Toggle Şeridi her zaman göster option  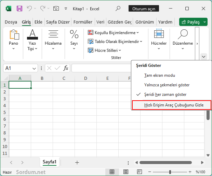[165, 94]
